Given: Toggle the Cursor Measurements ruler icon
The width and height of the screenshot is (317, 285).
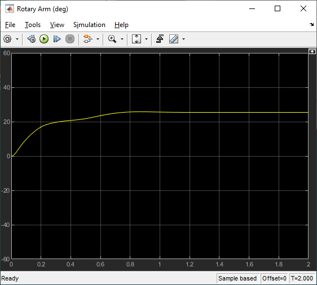Looking at the screenshot, I should tap(174, 39).
